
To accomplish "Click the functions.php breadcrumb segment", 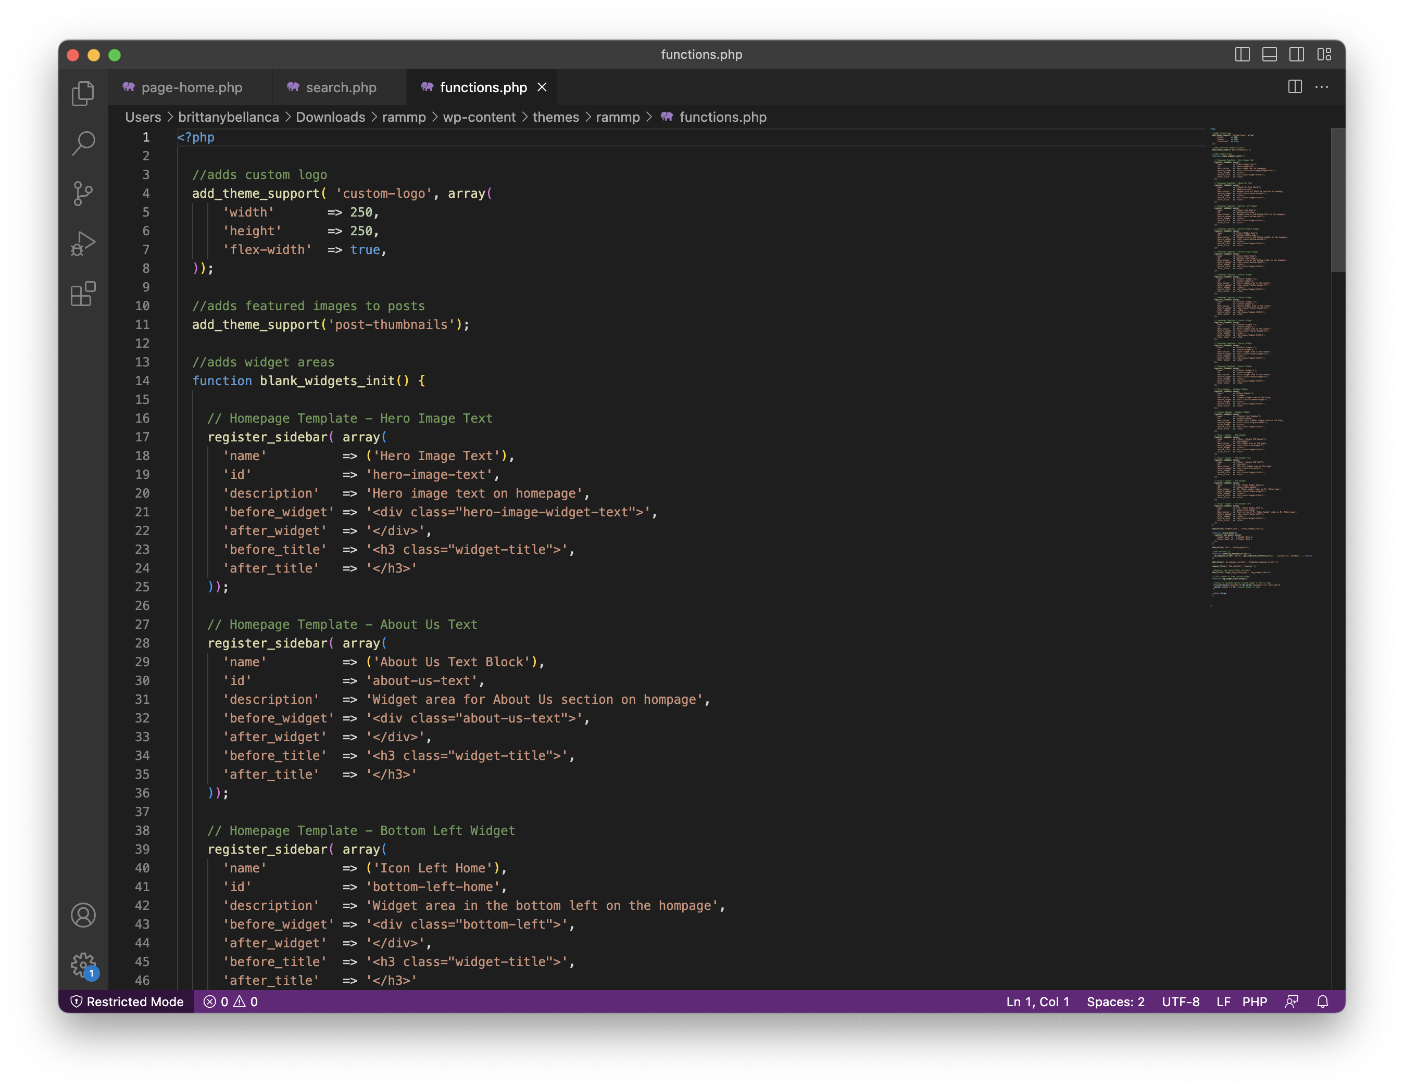I will point(723,117).
